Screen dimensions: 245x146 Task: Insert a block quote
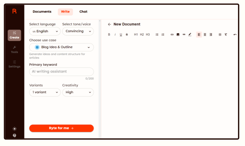(184, 35)
